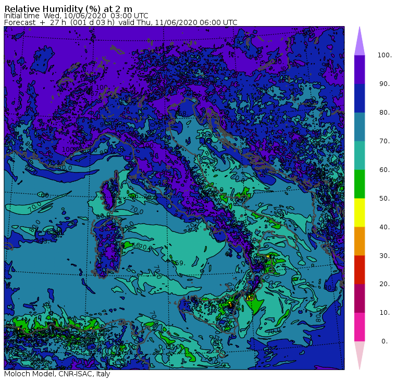Click the '90.' colorbar label
The height and width of the screenshot is (381, 396).
385,84
